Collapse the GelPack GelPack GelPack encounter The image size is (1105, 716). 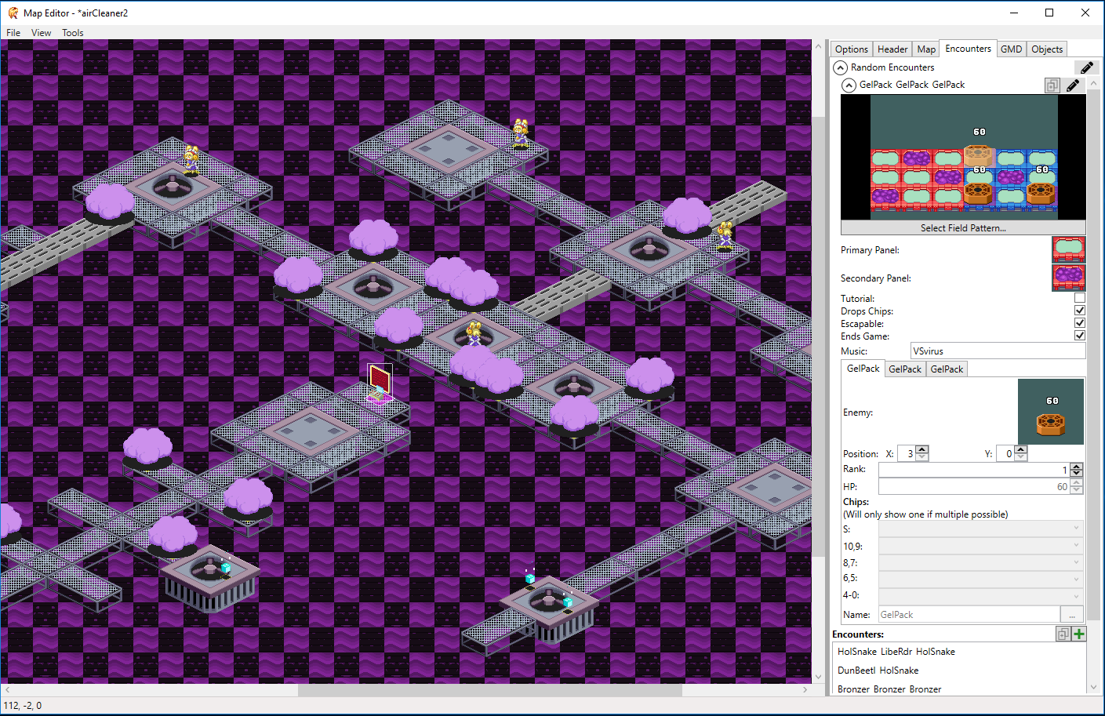point(849,85)
